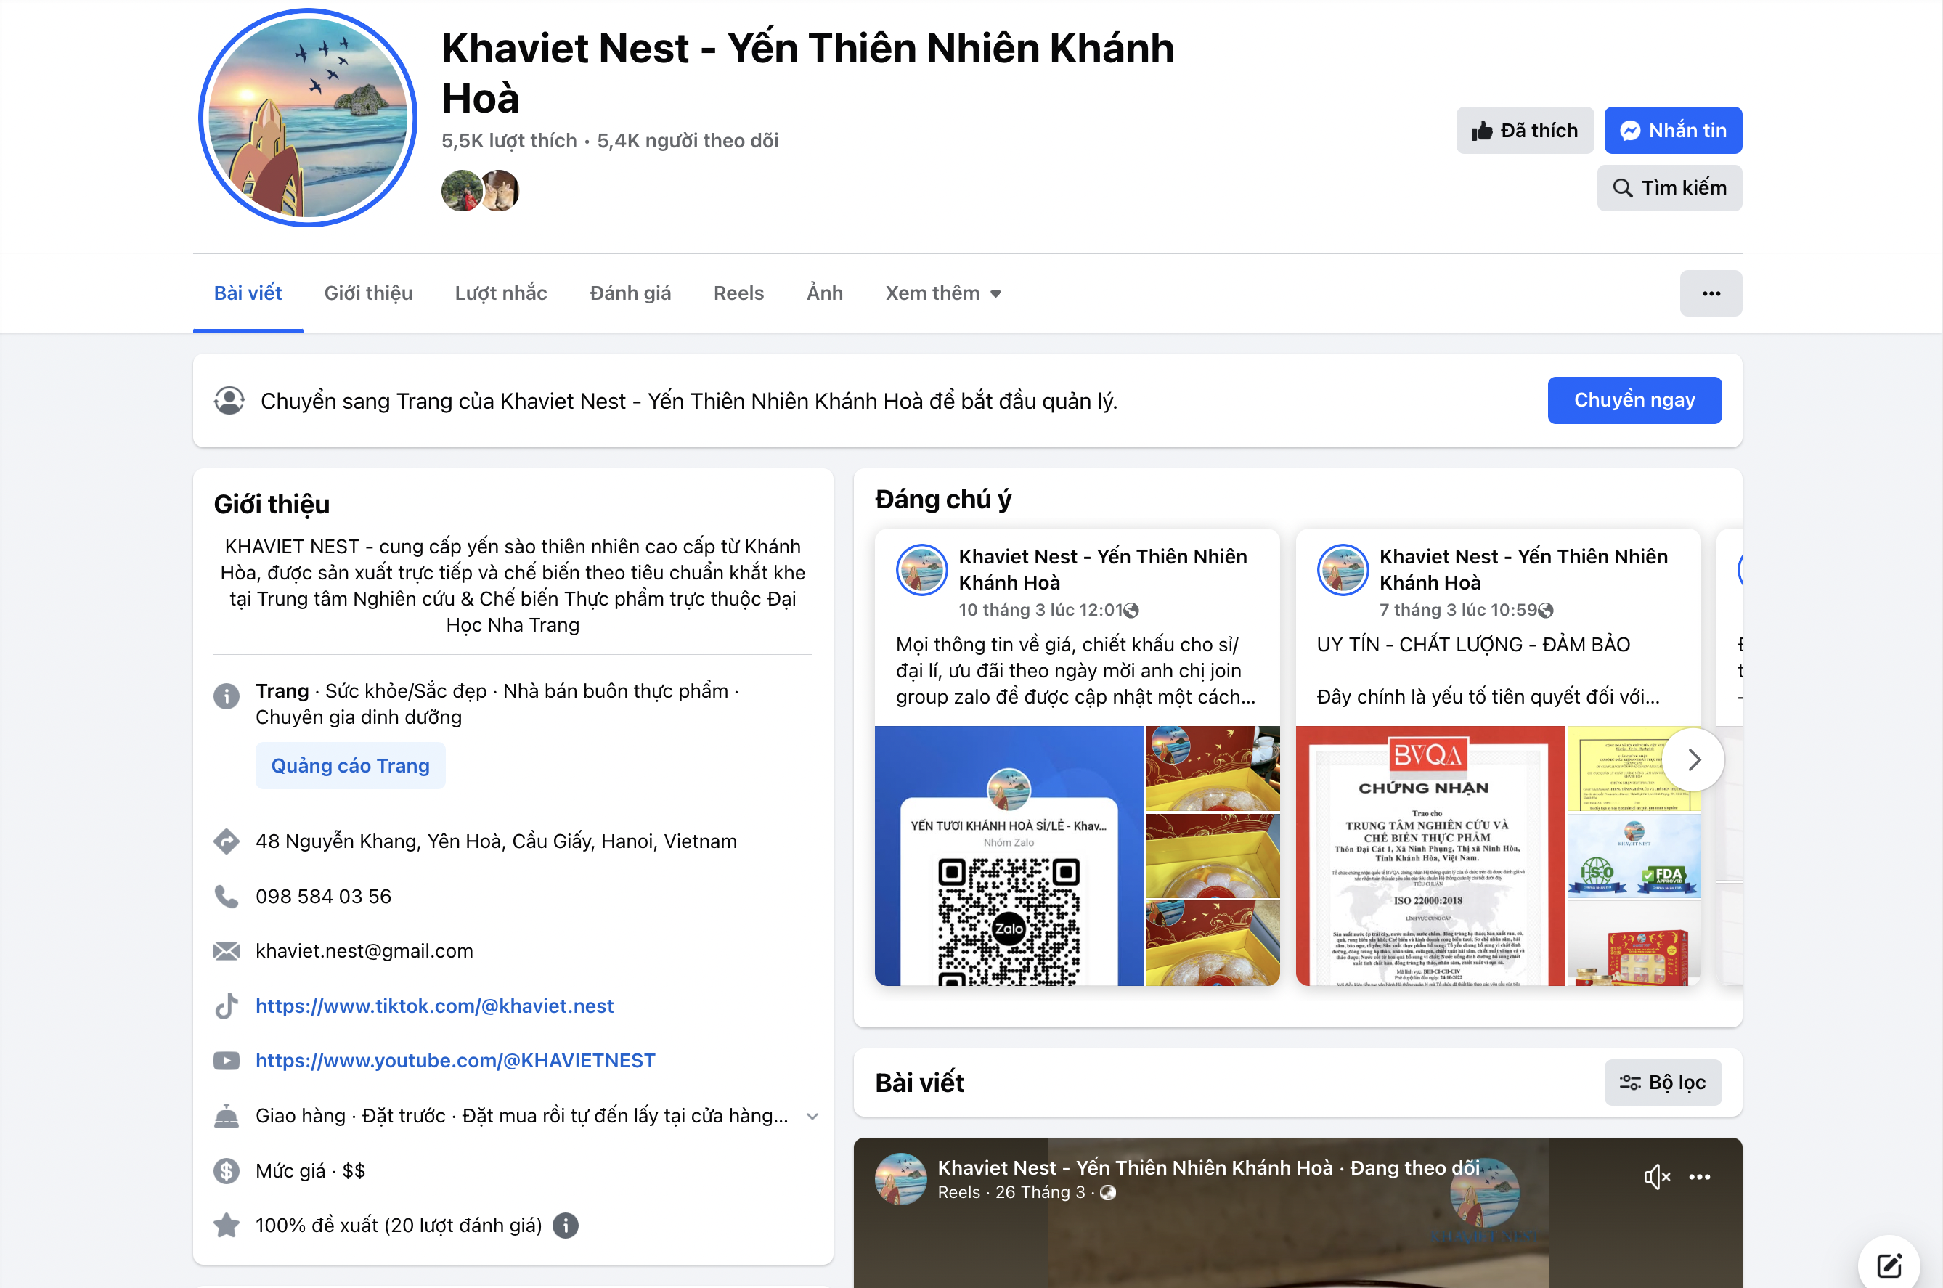Click the info icon beside 20 lượt đánh giá
Image resolution: width=1943 pixels, height=1288 pixels.
click(x=565, y=1226)
